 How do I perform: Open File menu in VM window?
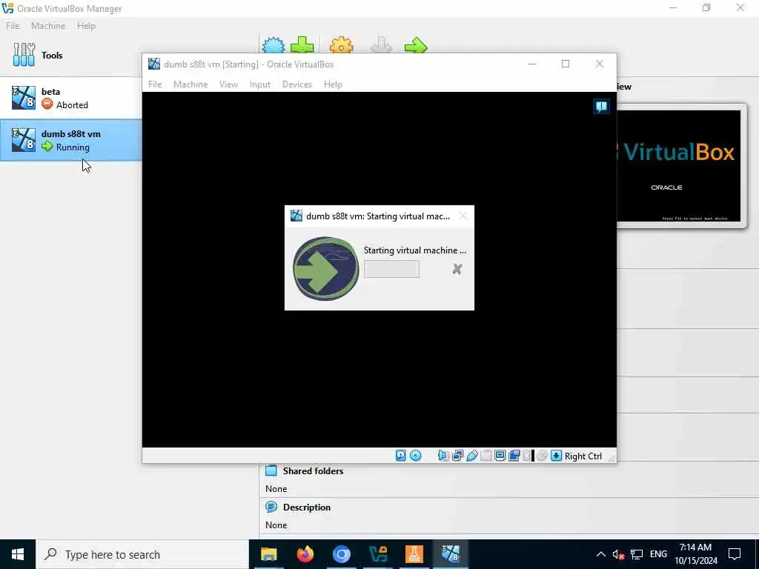[155, 84]
